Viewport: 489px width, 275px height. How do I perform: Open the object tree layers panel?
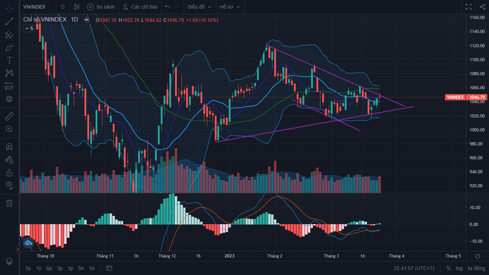coord(9,261)
